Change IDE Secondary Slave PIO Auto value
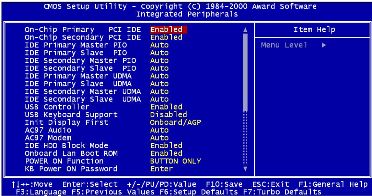This screenshot has width=372, height=196. [x=159, y=68]
